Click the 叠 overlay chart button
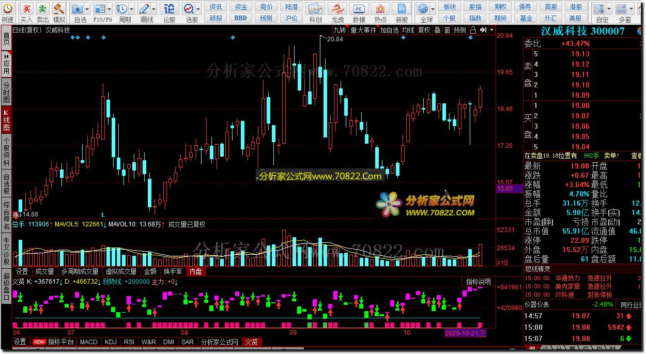This screenshot has height=354, width=646. click(x=437, y=30)
